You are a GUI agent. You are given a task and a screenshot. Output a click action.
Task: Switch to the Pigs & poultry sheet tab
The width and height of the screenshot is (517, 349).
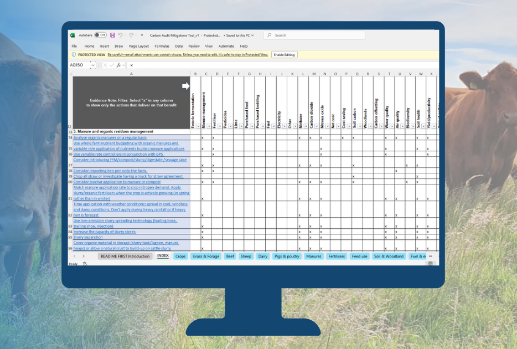(287, 256)
